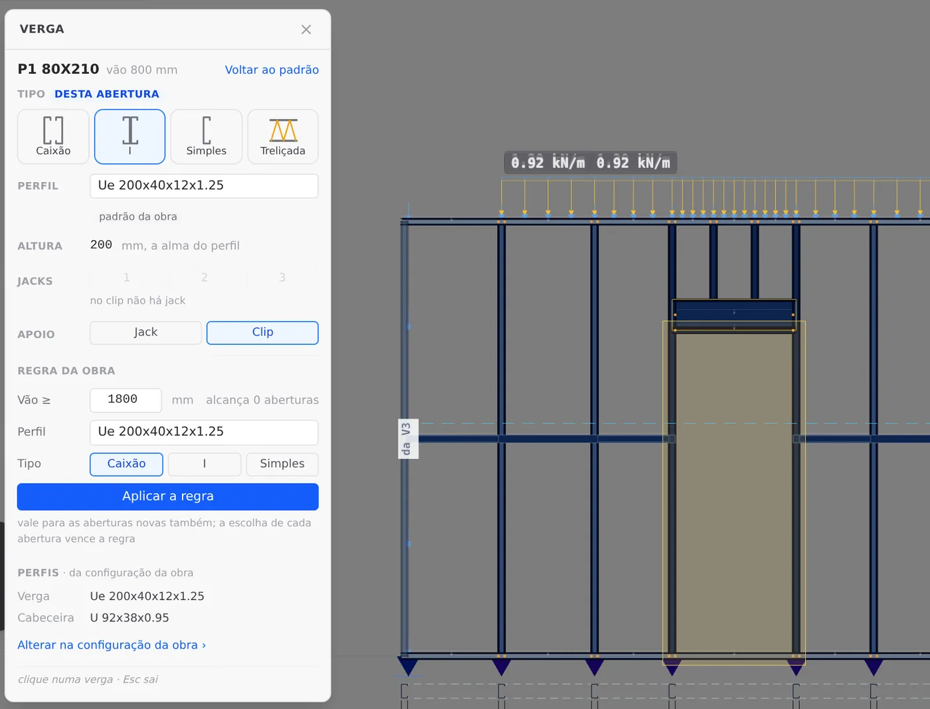Open the Regra da obra Perfil dropdown

point(204,432)
